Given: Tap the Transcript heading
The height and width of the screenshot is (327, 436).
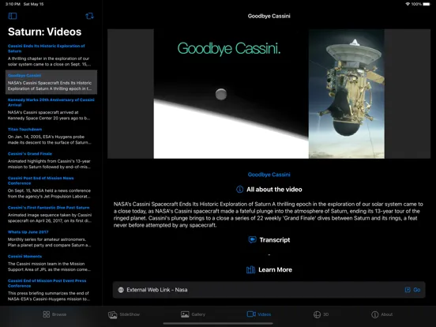Looking at the screenshot, I should (275, 240).
